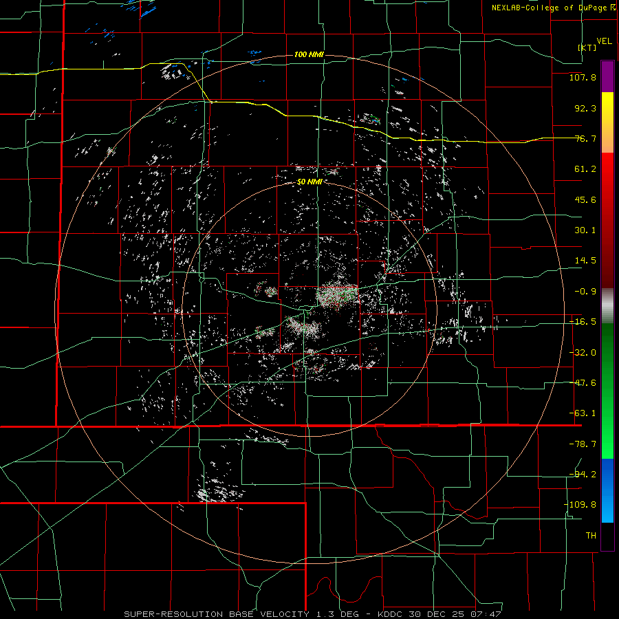This screenshot has width=619, height=619.
Task: Pick the gray segment of the color bar
Action: [607, 306]
